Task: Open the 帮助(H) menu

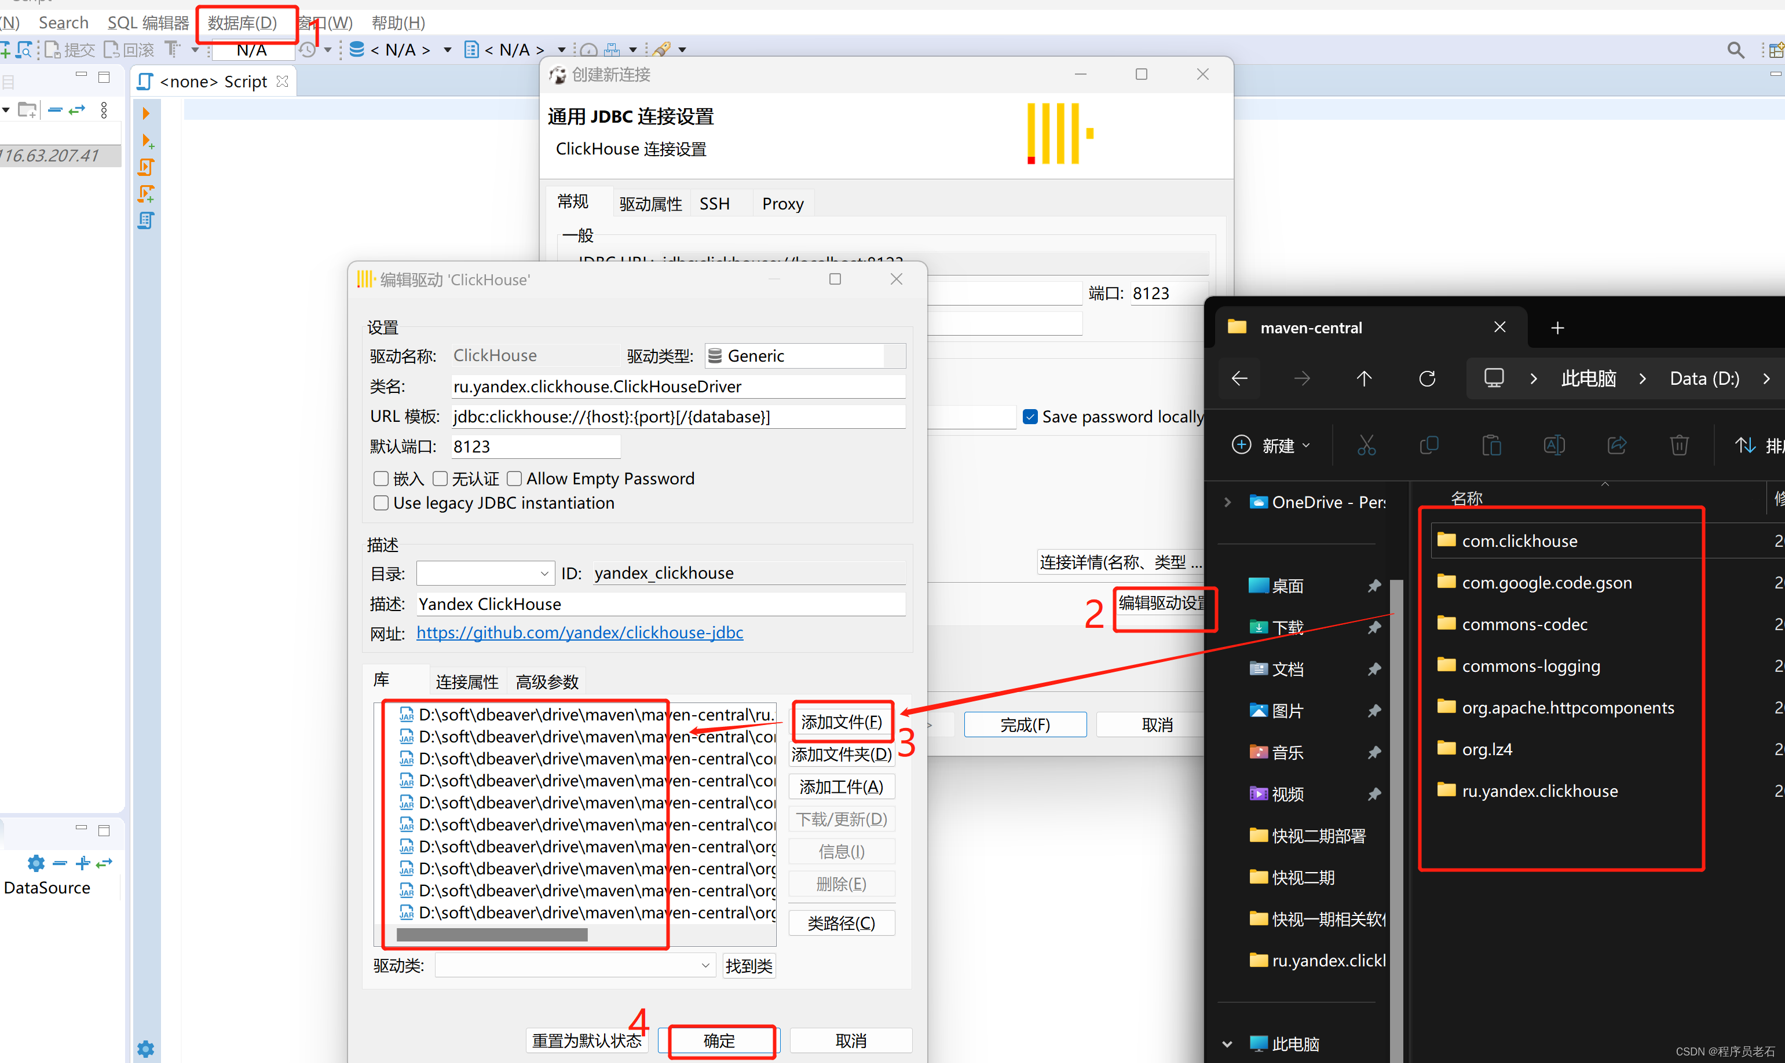Action: [x=398, y=23]
